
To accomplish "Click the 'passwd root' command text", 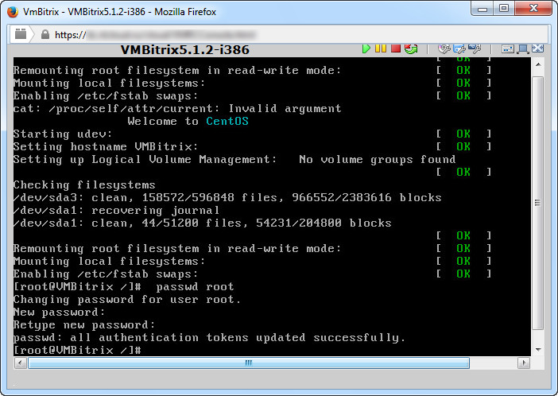I will 195,287.
